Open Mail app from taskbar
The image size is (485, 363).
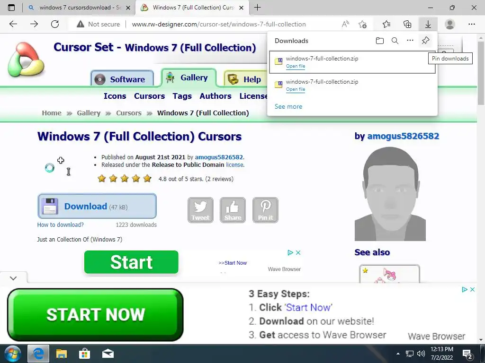pos(108,354)
